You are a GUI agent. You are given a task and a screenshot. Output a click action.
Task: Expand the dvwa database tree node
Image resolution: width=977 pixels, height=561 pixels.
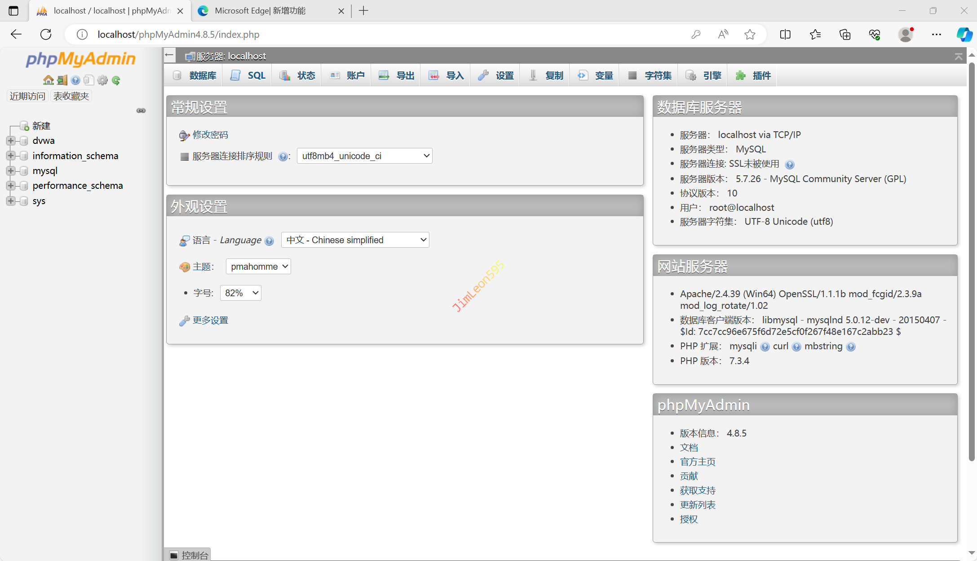point(11,141)
